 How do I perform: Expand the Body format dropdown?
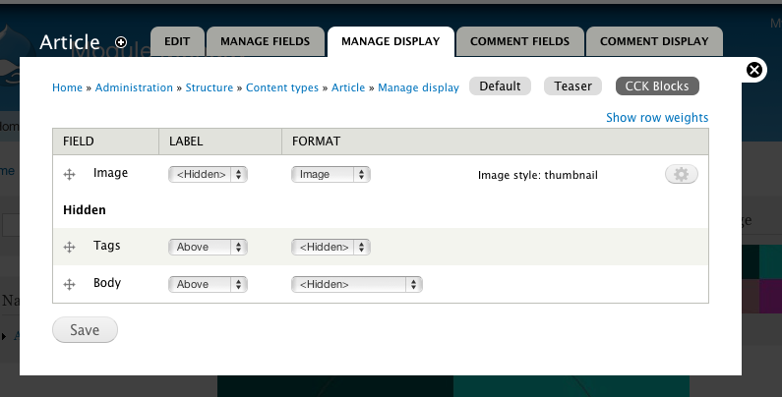356,284
